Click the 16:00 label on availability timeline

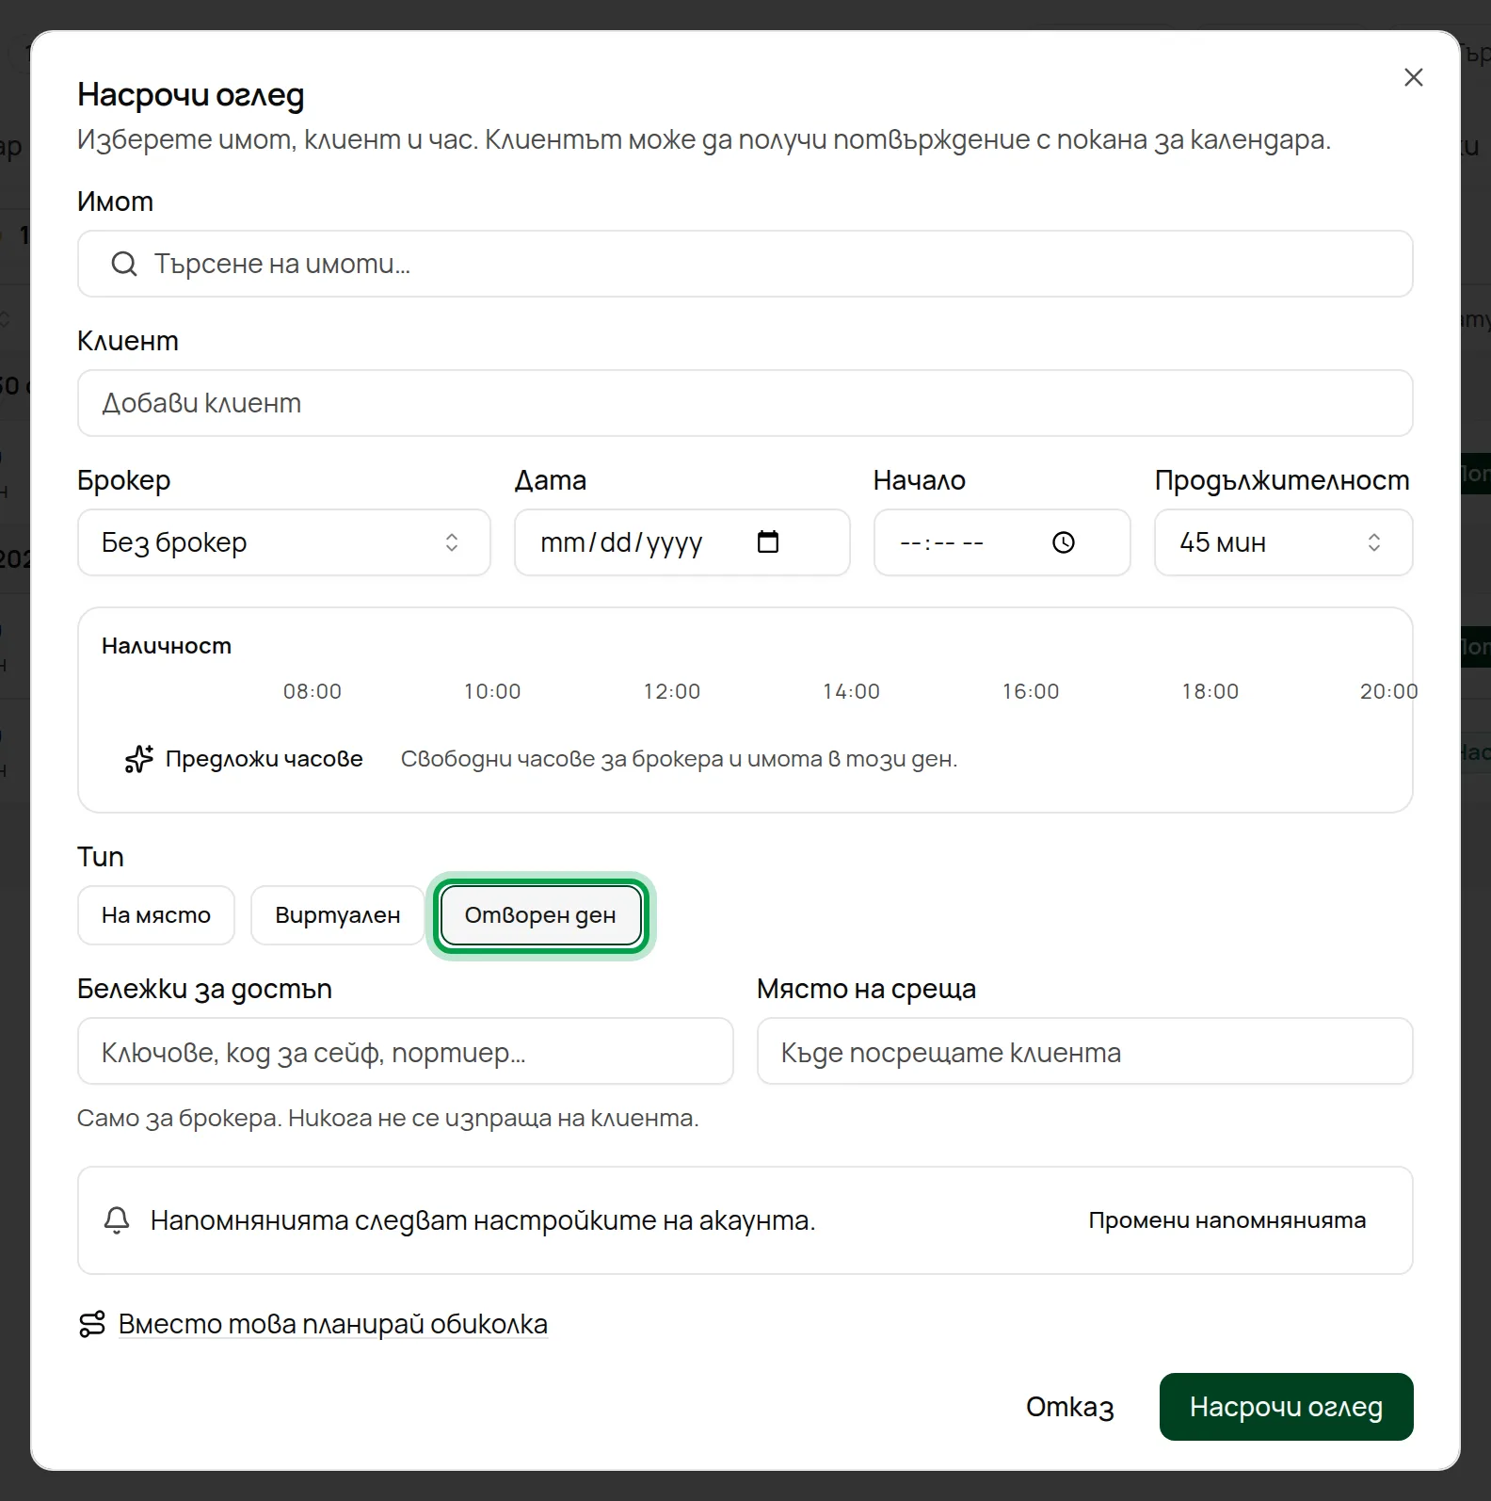coord(1031,691)
